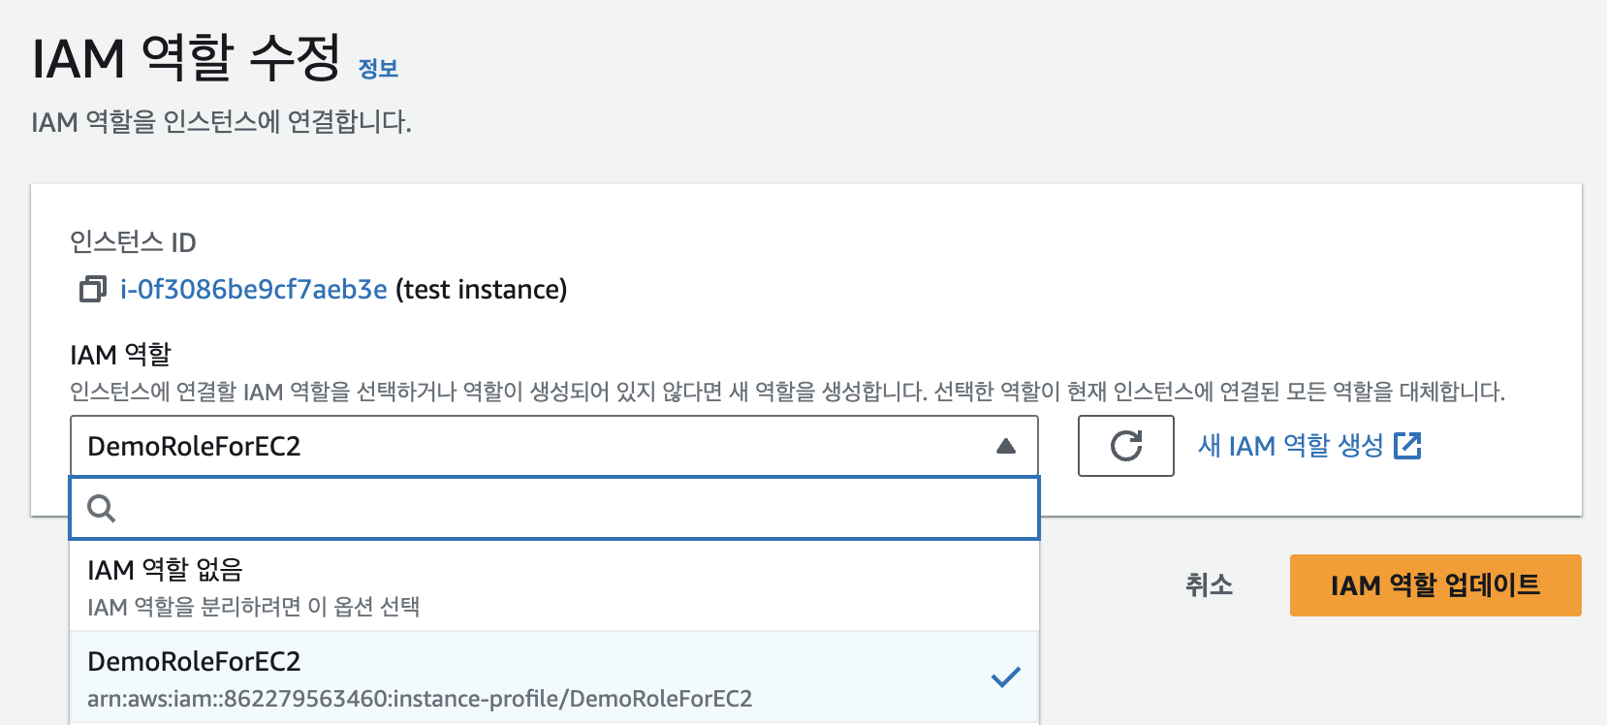Click the '새 IAM 역할 생성' link
Screen dimensions: 1607x725
[1290, 446]
